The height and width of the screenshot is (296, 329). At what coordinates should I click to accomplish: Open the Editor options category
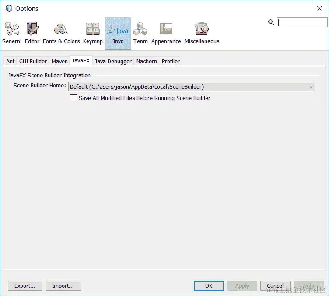click(x=32, y=34)
